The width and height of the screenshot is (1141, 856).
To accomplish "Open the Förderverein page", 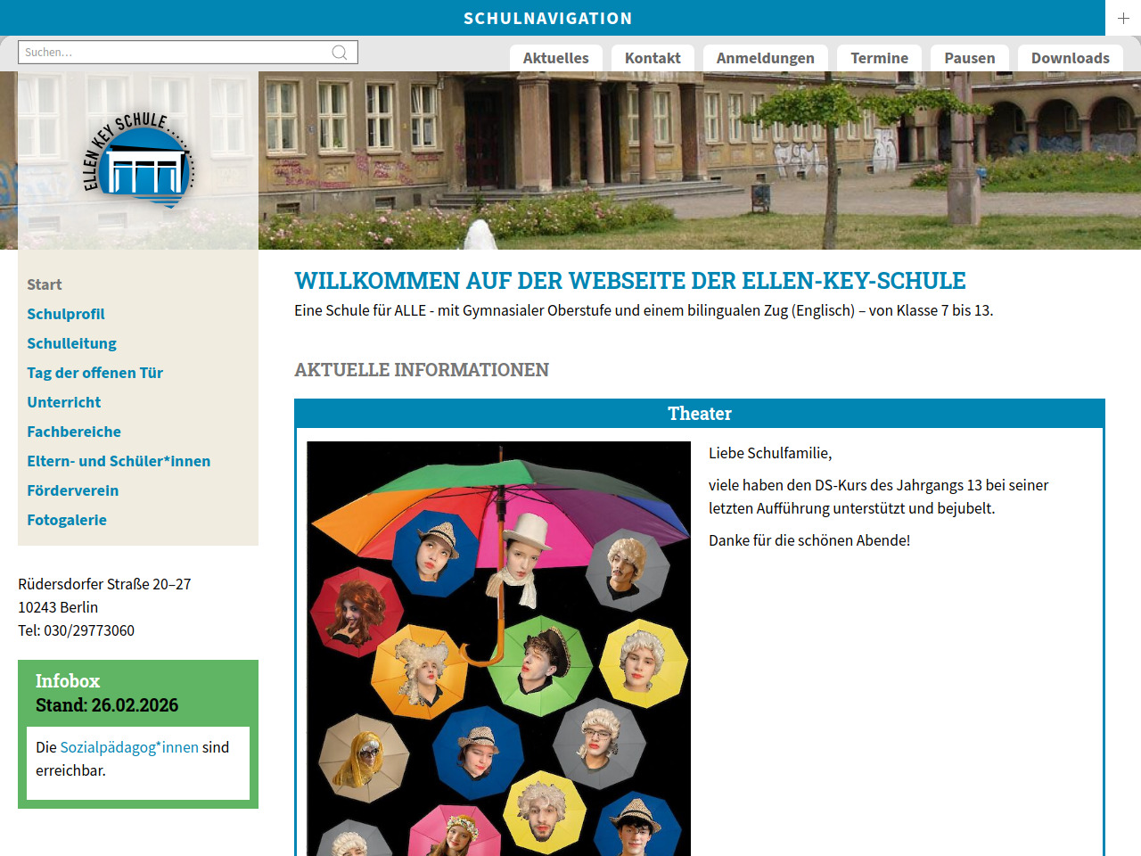I will 72,490.
